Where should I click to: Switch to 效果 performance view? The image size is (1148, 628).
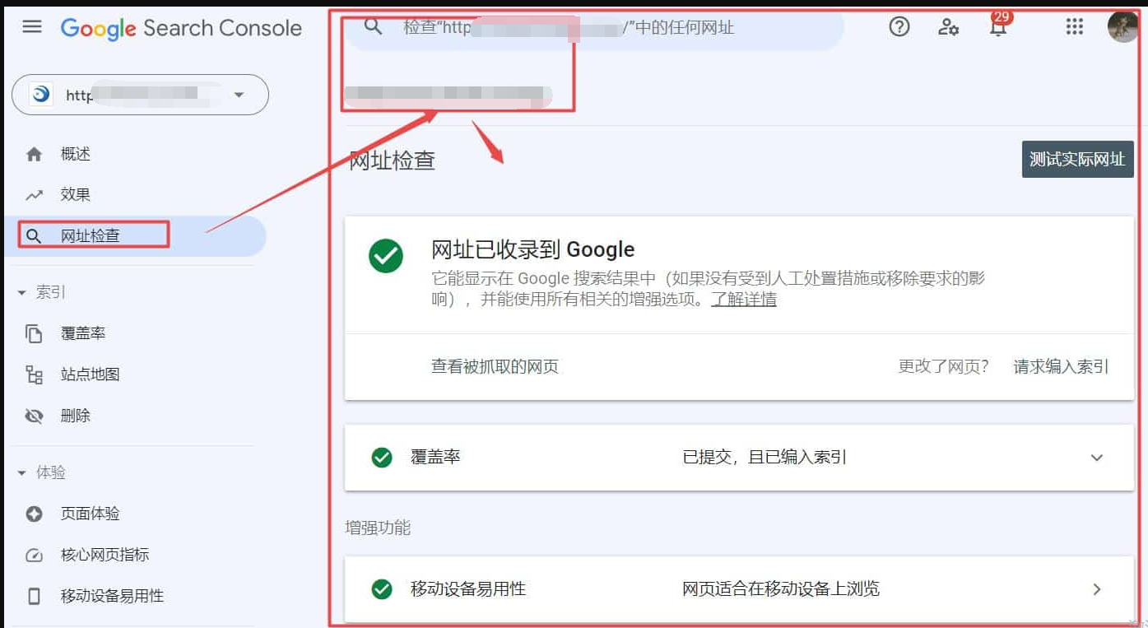[74, 194]
